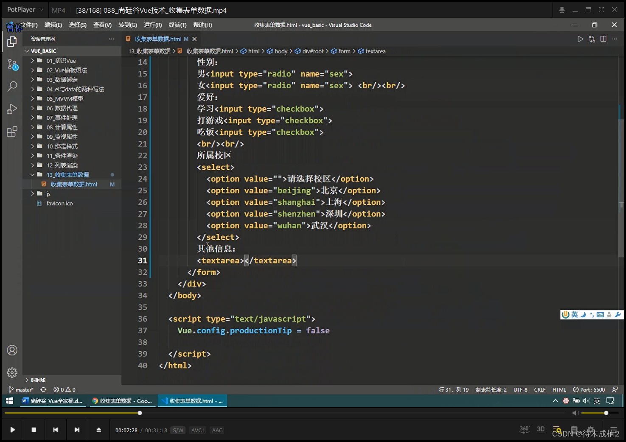Open the Search view in the activity bar
The image size is (626, 442).
coord(12,87)
